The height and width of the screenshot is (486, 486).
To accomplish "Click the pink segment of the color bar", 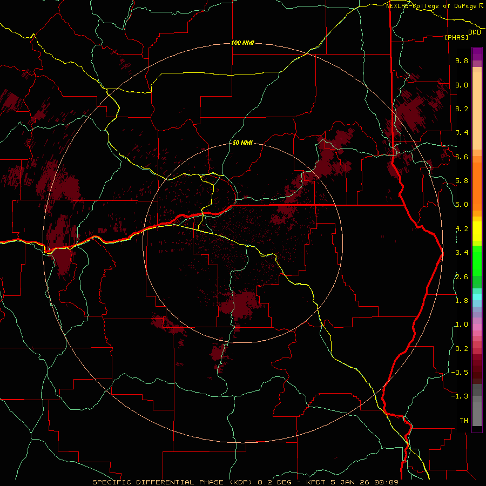I will (x=477, y=327).
